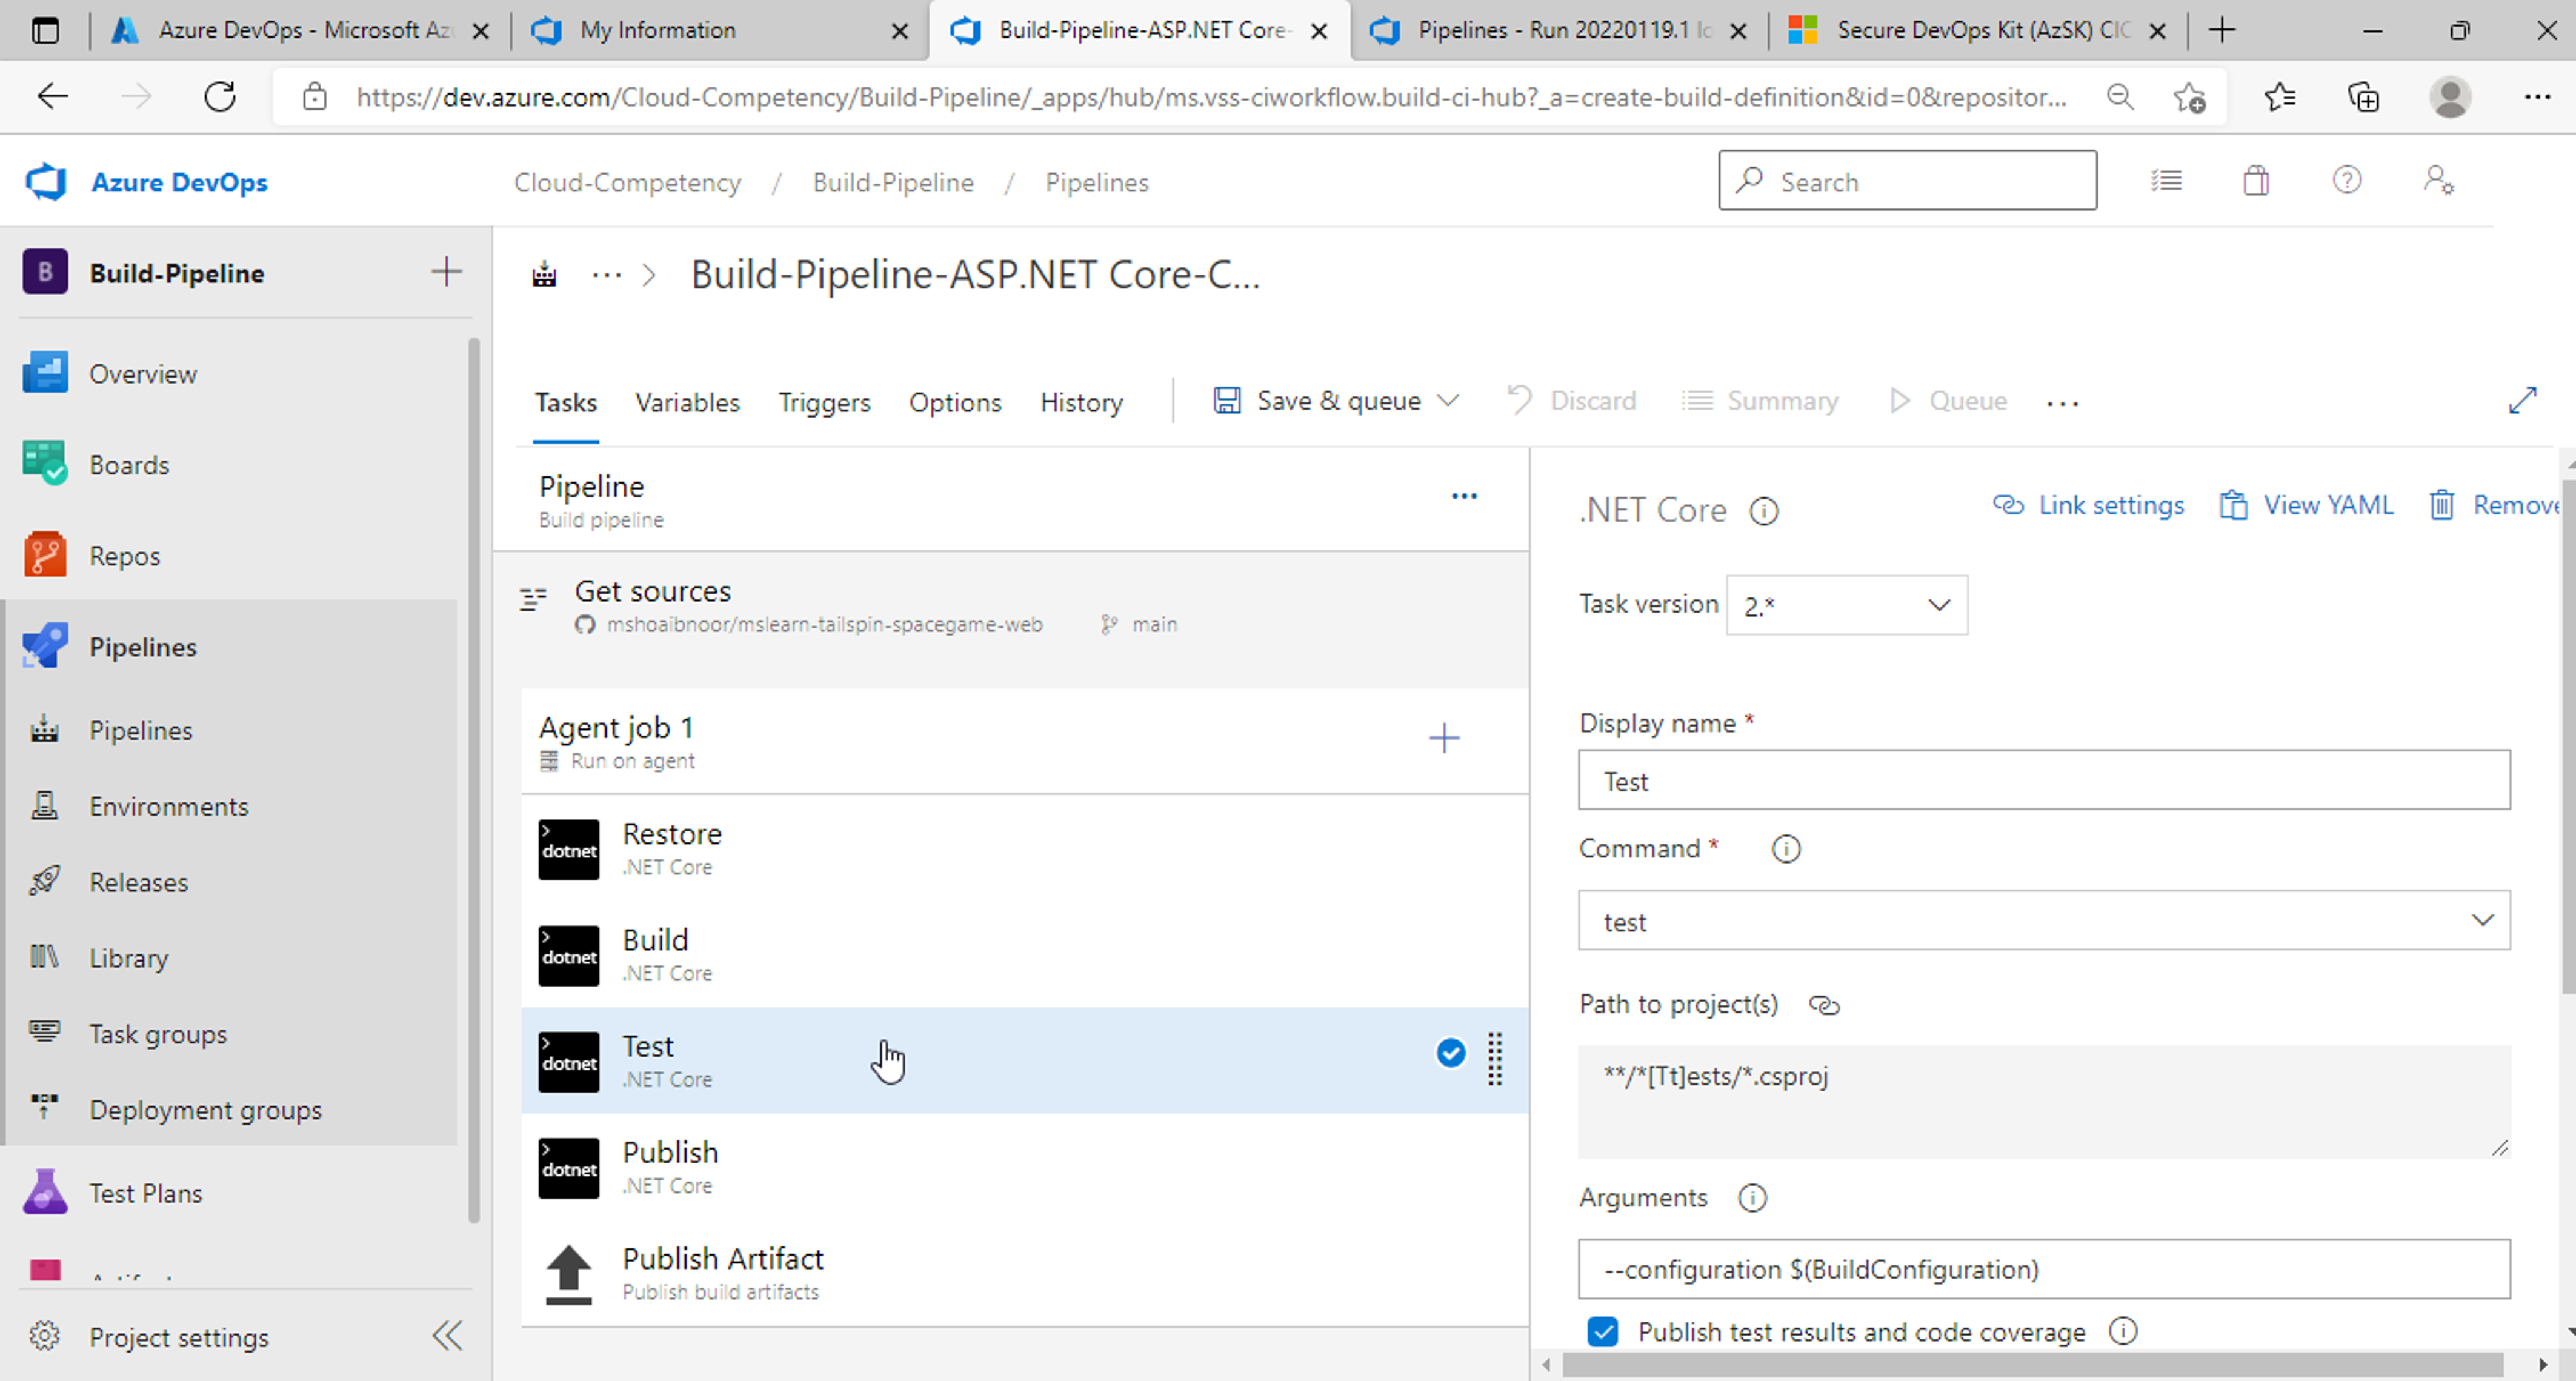
Task: Click the Arguments info icon
Action: tap(1753, 1197)
